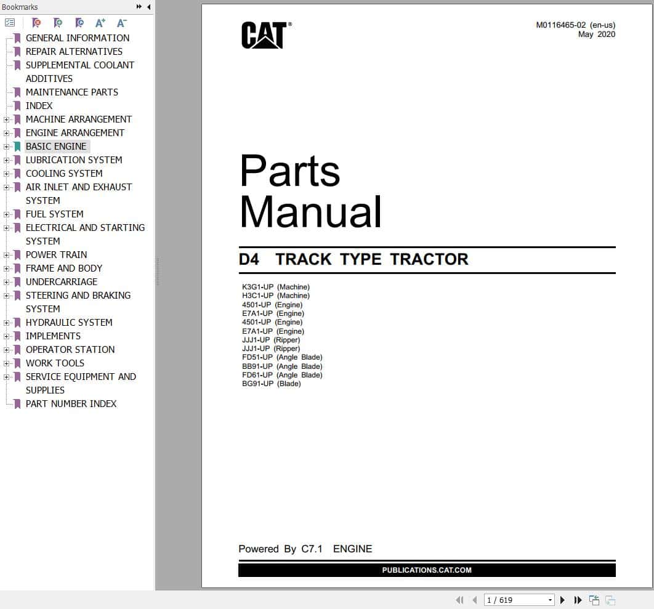Click the 'Powered By C7.1 ENGINE' text
Screen dimensions: 654x609
(x=305, y=549)
